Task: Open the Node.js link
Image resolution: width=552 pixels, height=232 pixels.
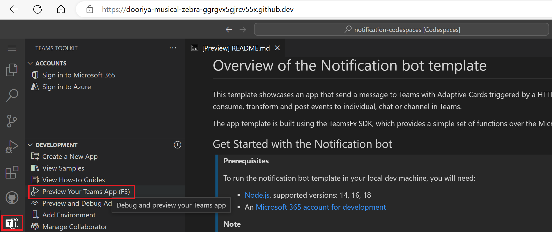Action: pyautogui.click(x=257, y=195)
